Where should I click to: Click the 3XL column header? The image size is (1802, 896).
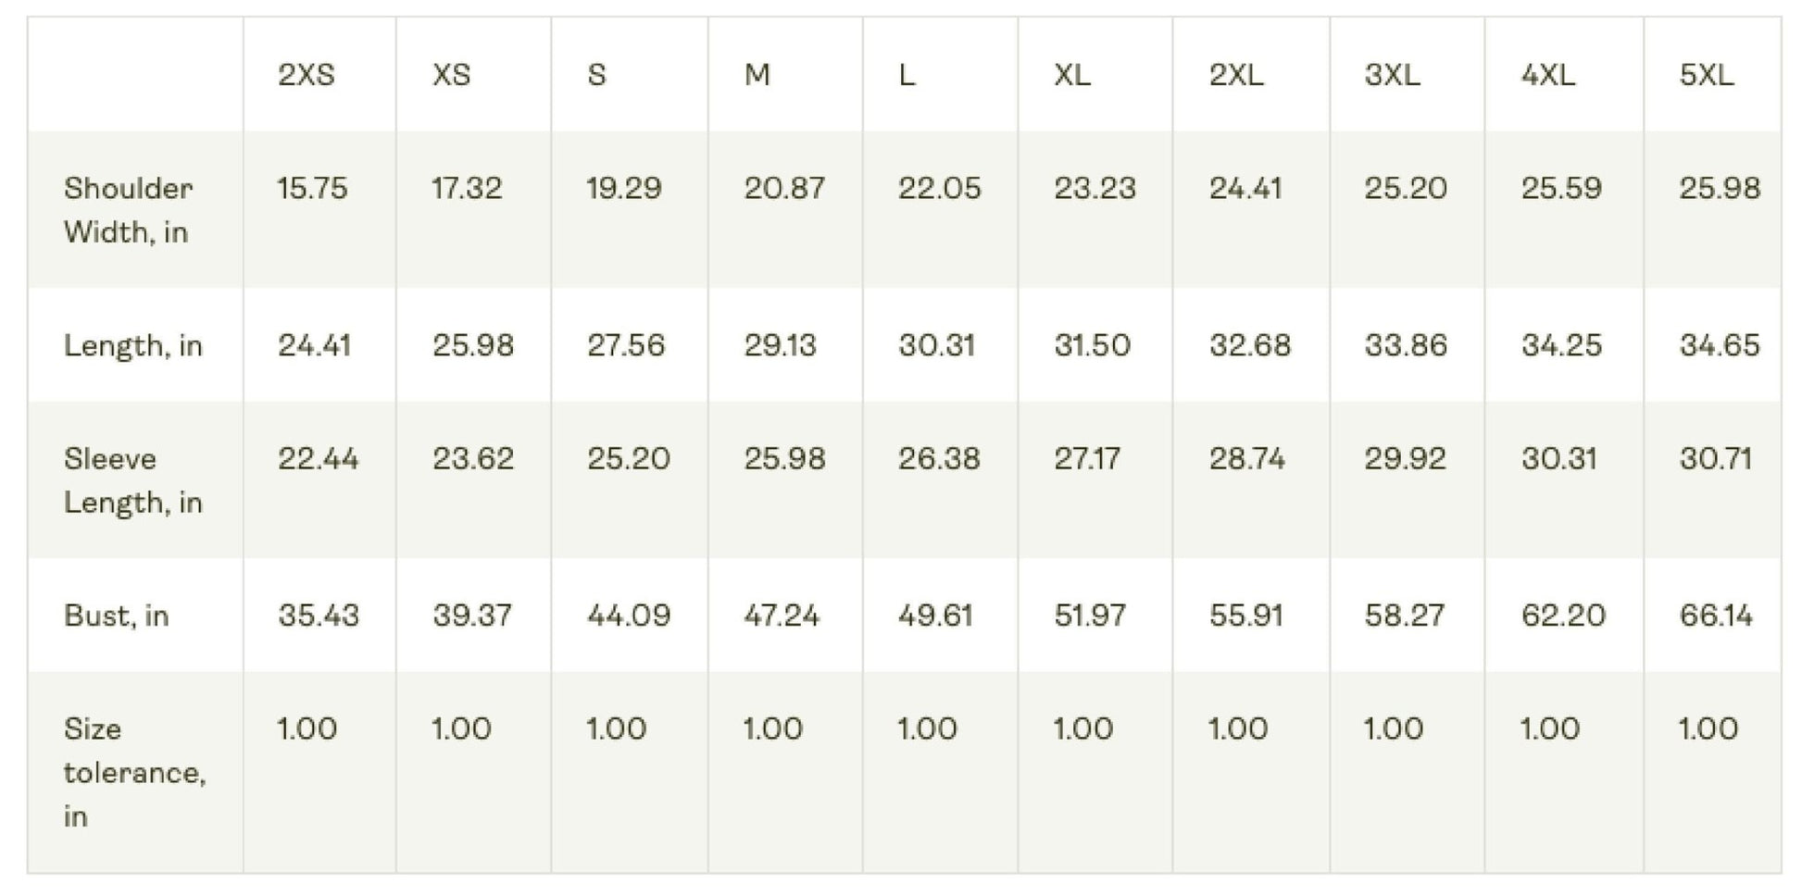point(1392,75)
